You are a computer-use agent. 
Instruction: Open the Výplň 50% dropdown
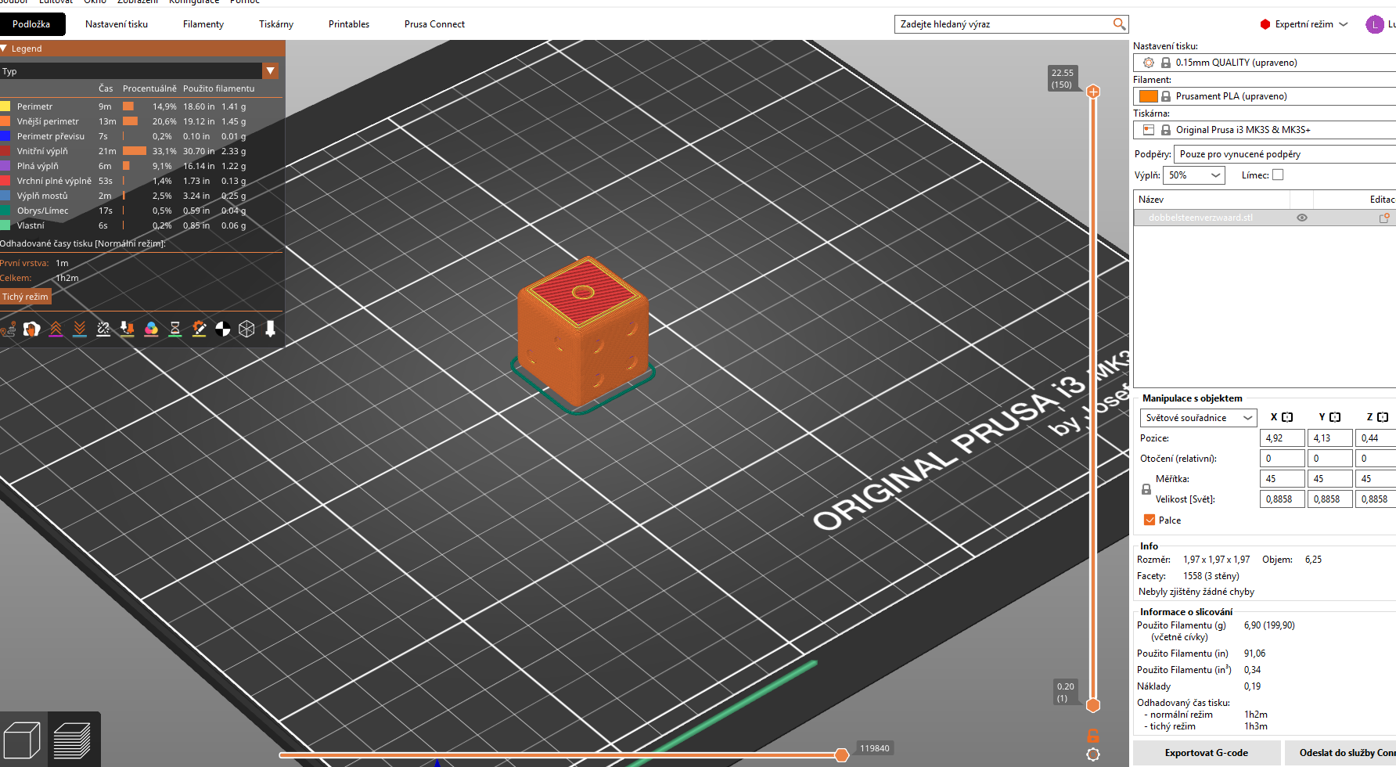[1194, 175]
